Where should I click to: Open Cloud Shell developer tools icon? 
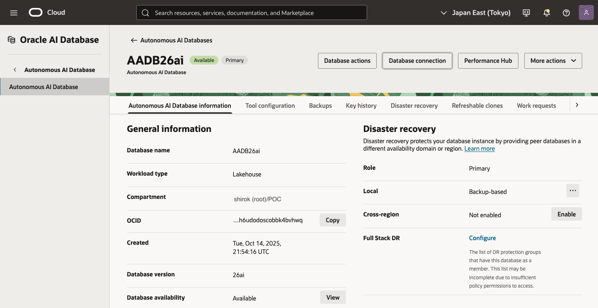click(x=526, y=13)
